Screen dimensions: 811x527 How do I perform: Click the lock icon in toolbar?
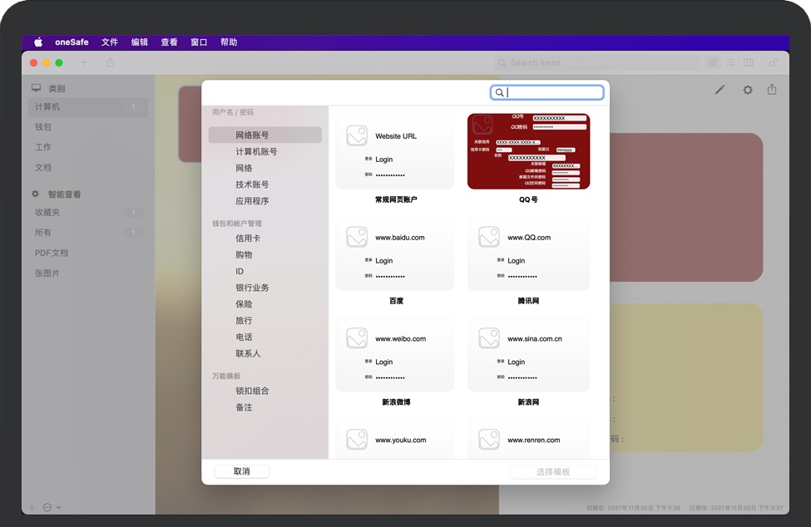pyautogui.click(x=773, y=62)
